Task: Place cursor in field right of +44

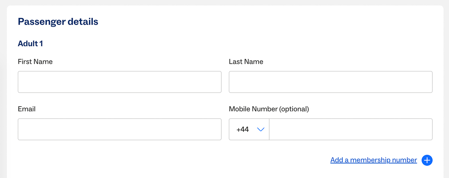Action: coord(351,129)
